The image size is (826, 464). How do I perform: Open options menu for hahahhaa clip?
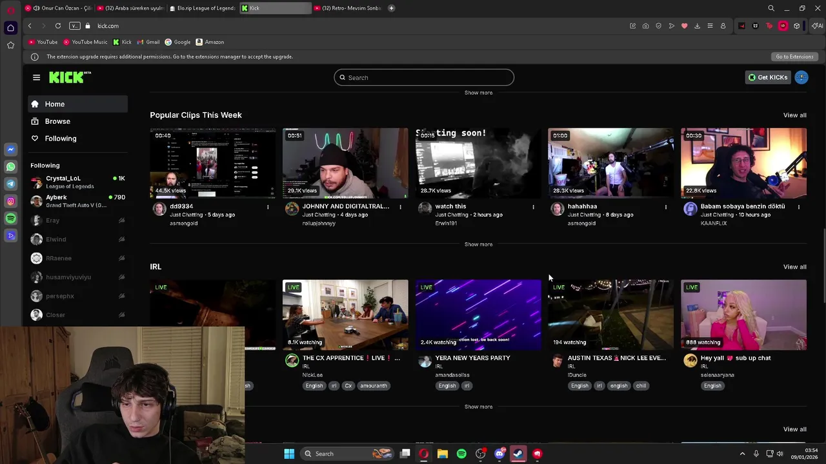(665, 207)
